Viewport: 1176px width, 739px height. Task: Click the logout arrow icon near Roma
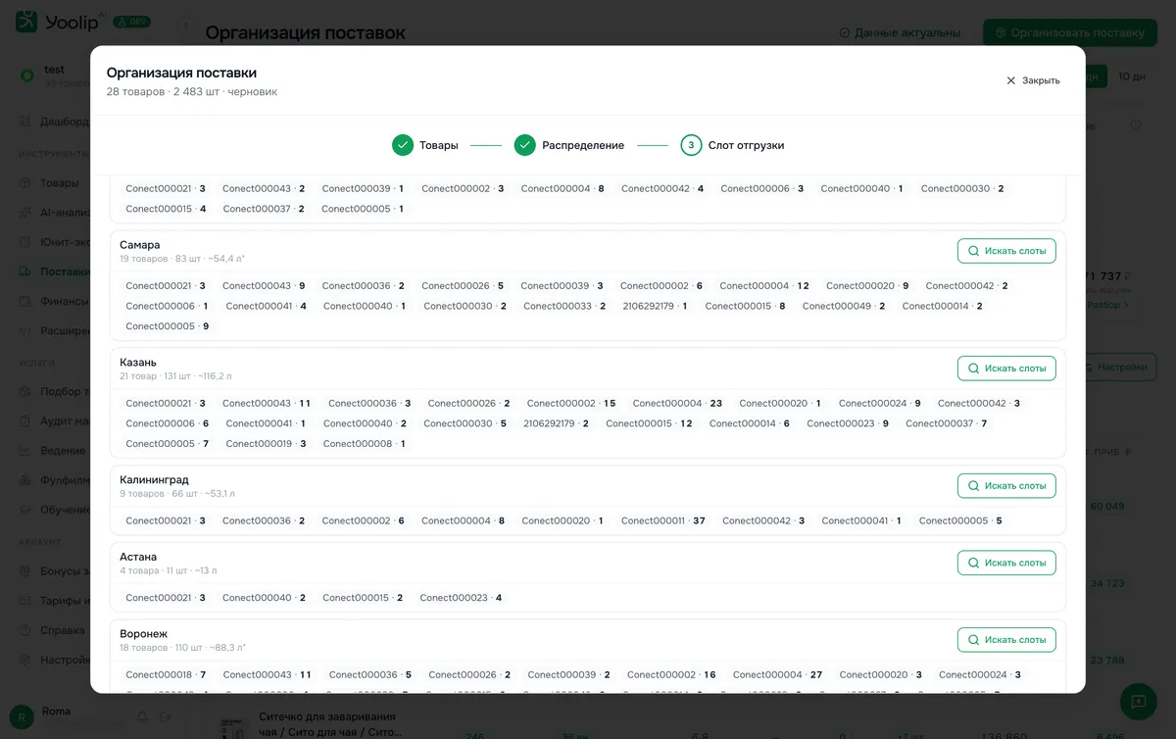click(165, 717)
